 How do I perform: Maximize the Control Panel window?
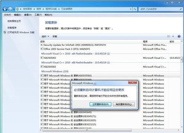click(172, 2)
